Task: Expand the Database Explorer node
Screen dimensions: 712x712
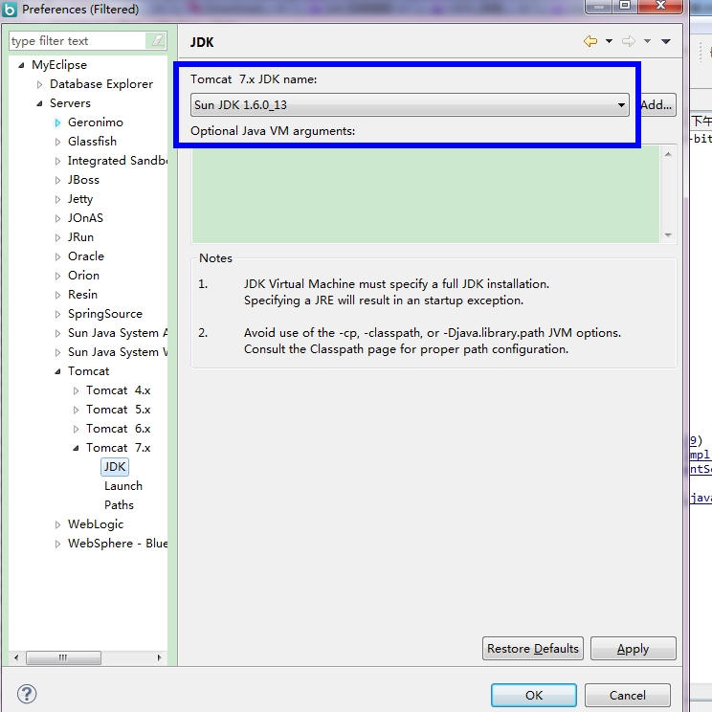Action: point(39,84)
